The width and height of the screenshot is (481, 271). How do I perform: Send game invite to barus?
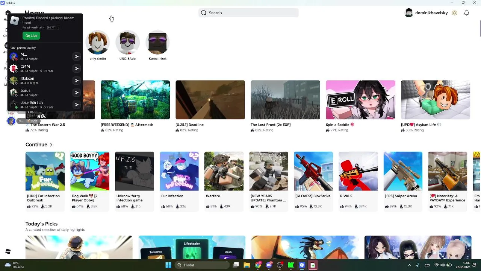tap(77, 93)
